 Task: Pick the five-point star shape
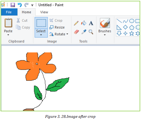[x=132, y=33]
